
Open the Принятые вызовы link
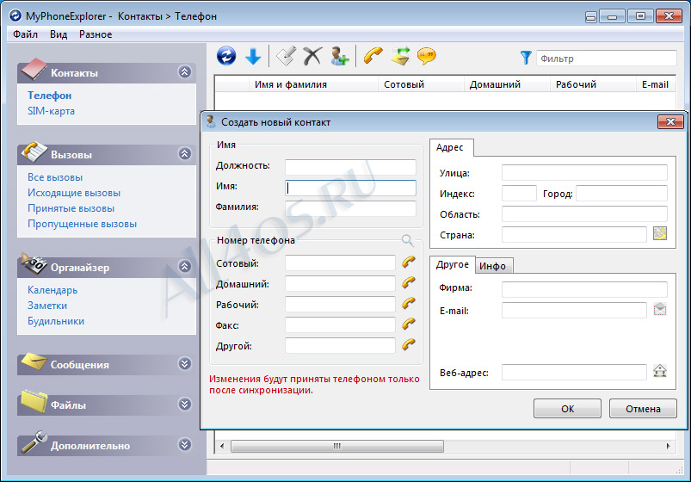[71, 208]
